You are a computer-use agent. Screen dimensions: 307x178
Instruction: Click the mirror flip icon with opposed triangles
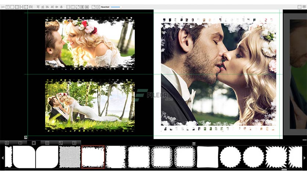click(31, 7)
